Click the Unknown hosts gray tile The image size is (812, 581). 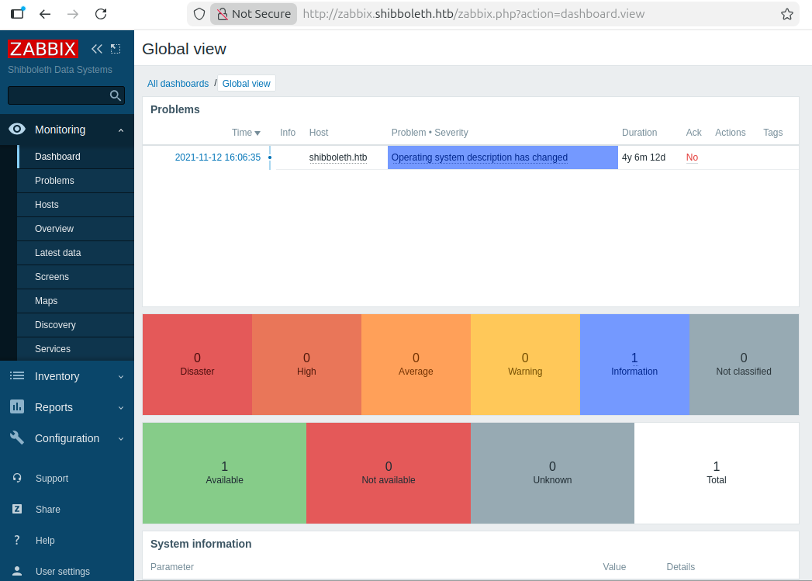click(552, 472)
